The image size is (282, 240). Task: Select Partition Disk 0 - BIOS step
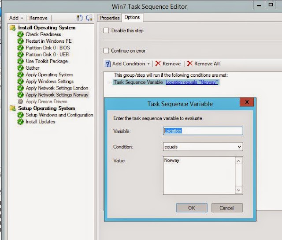tap(48, 48)
